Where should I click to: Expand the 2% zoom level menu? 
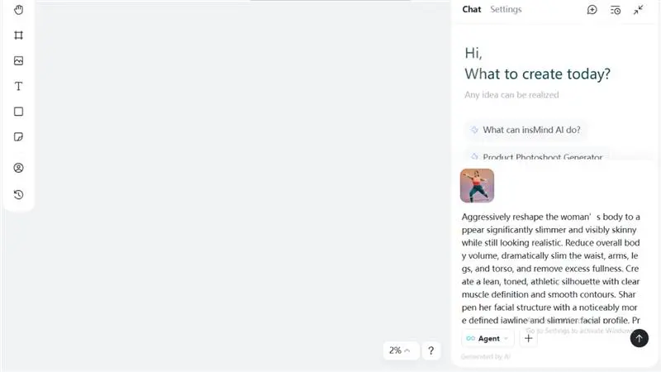pos(400,351)
